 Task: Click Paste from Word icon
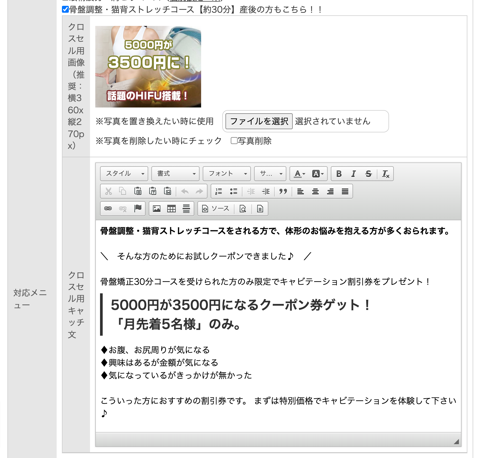[167, 191]
